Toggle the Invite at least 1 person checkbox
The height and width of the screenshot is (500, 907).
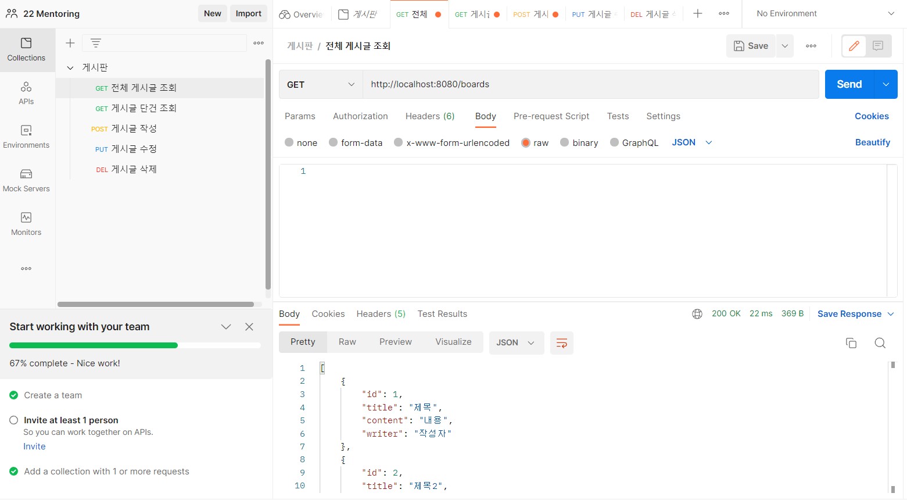tap(14, 420)
